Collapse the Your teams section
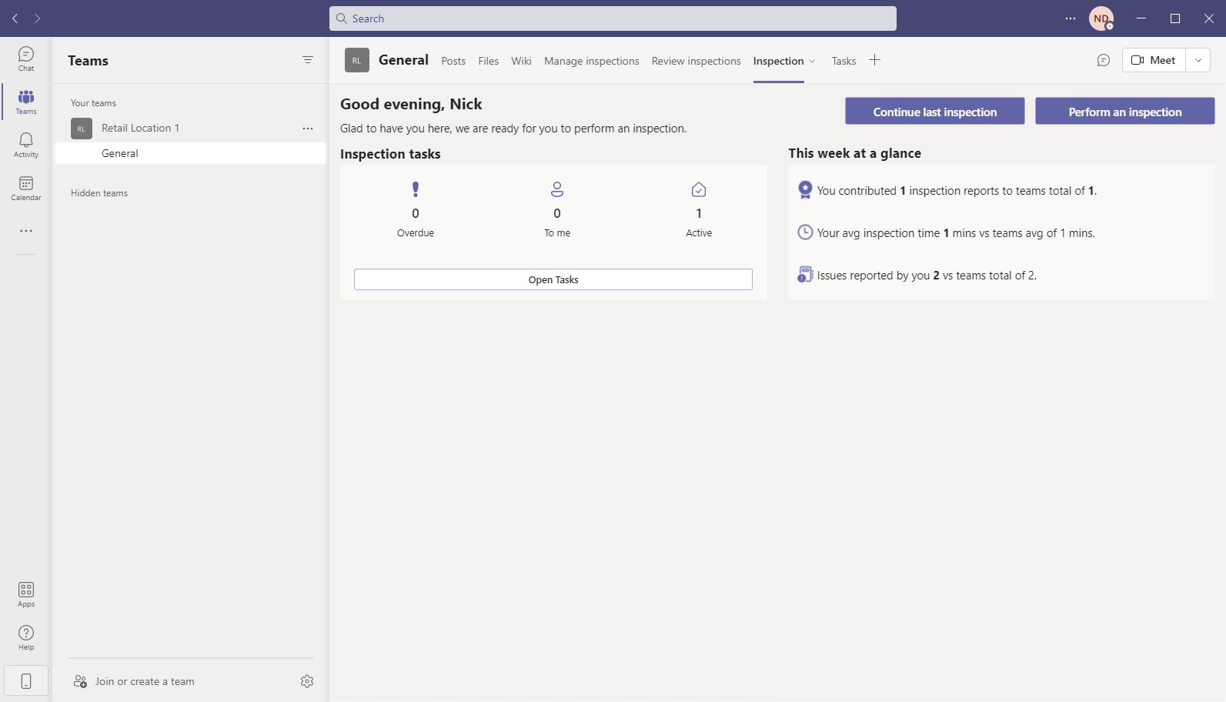Image resolution: width=1226 pixels, height=702 pixels. [93, 103]
